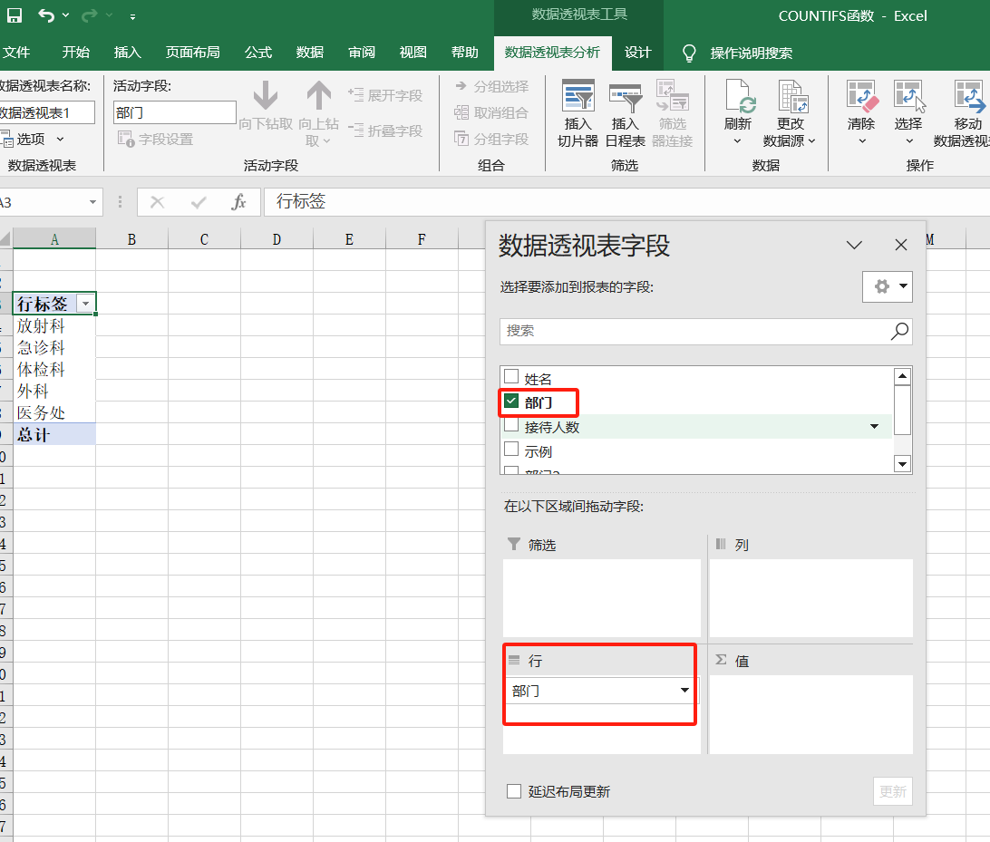The width and height of the screenshot is (990, 842).
Task: Uncheck the 部门 field checkbox
Action: [x=511, y=402]
